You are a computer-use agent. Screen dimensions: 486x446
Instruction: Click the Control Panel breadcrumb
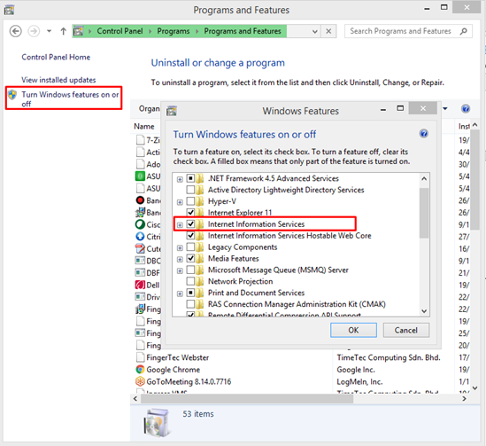click(120, 31)
